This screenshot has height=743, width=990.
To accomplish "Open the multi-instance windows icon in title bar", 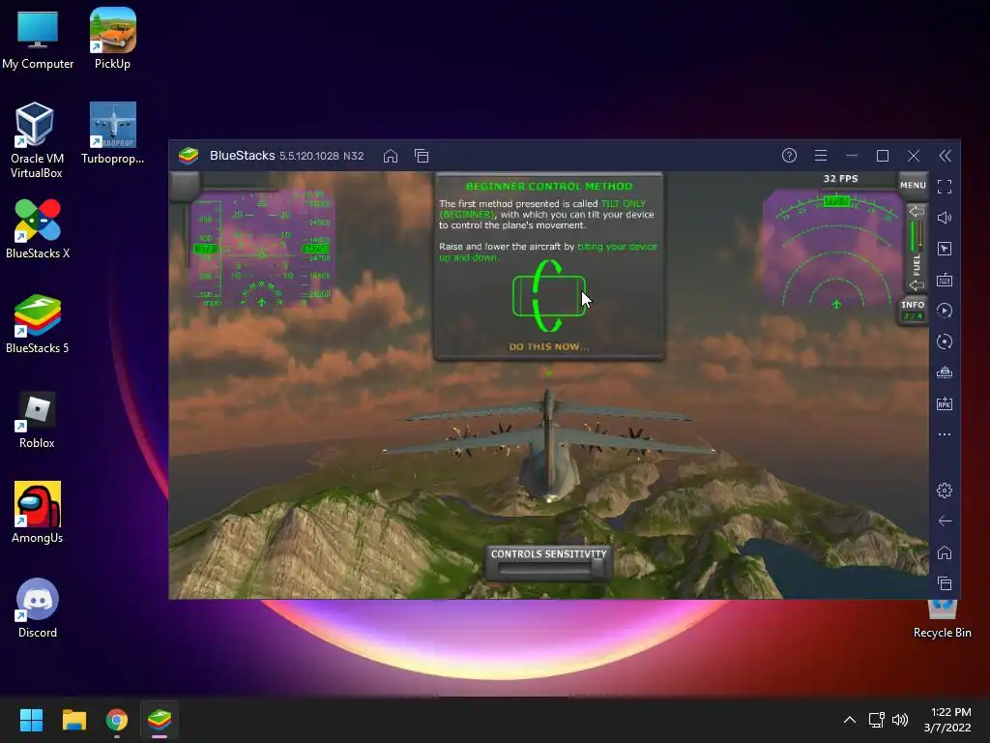I will click(x=422, y=156).
